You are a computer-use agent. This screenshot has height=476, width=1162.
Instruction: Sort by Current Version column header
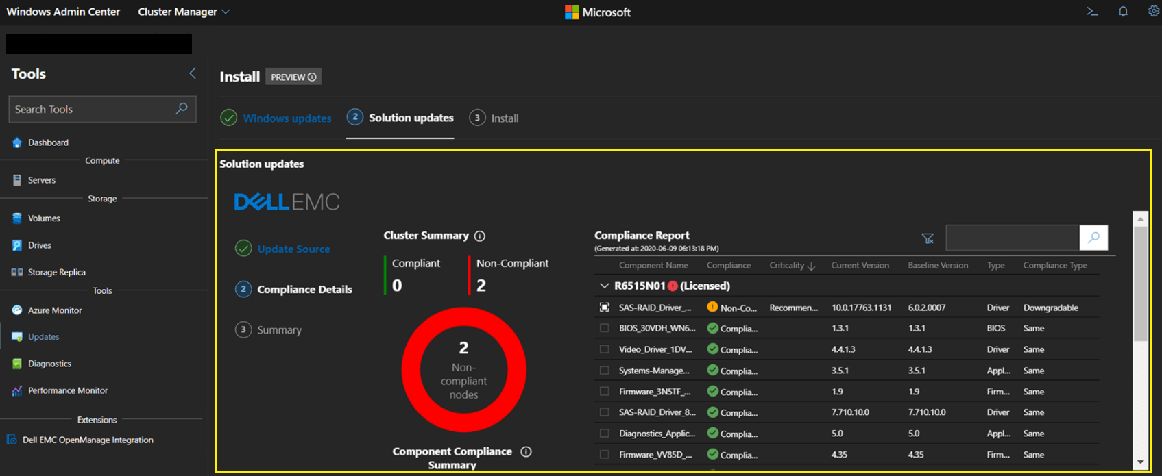(x=860, y=266)
